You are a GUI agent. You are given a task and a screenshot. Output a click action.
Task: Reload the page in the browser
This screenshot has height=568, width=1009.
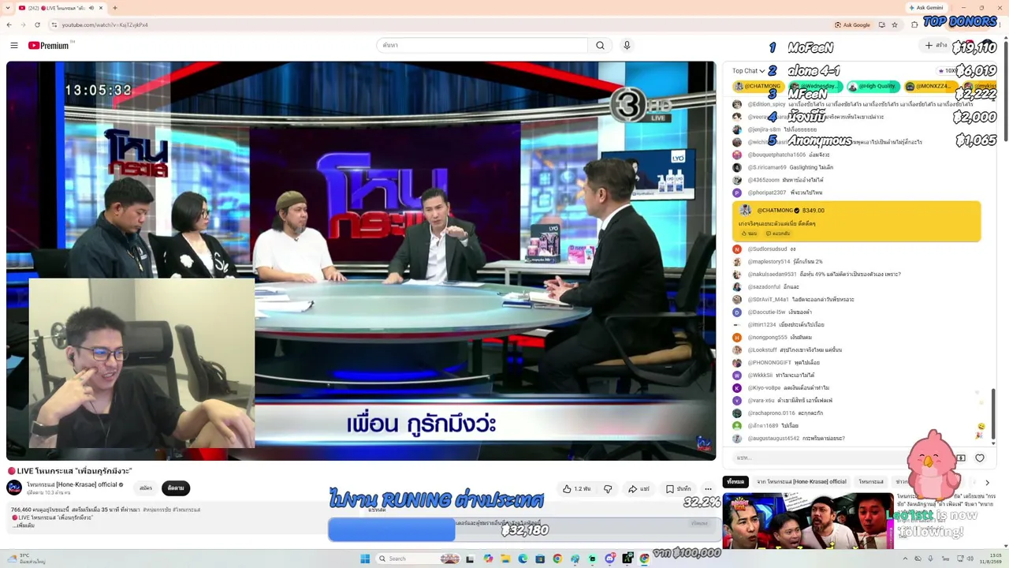[x=37, y=25]
